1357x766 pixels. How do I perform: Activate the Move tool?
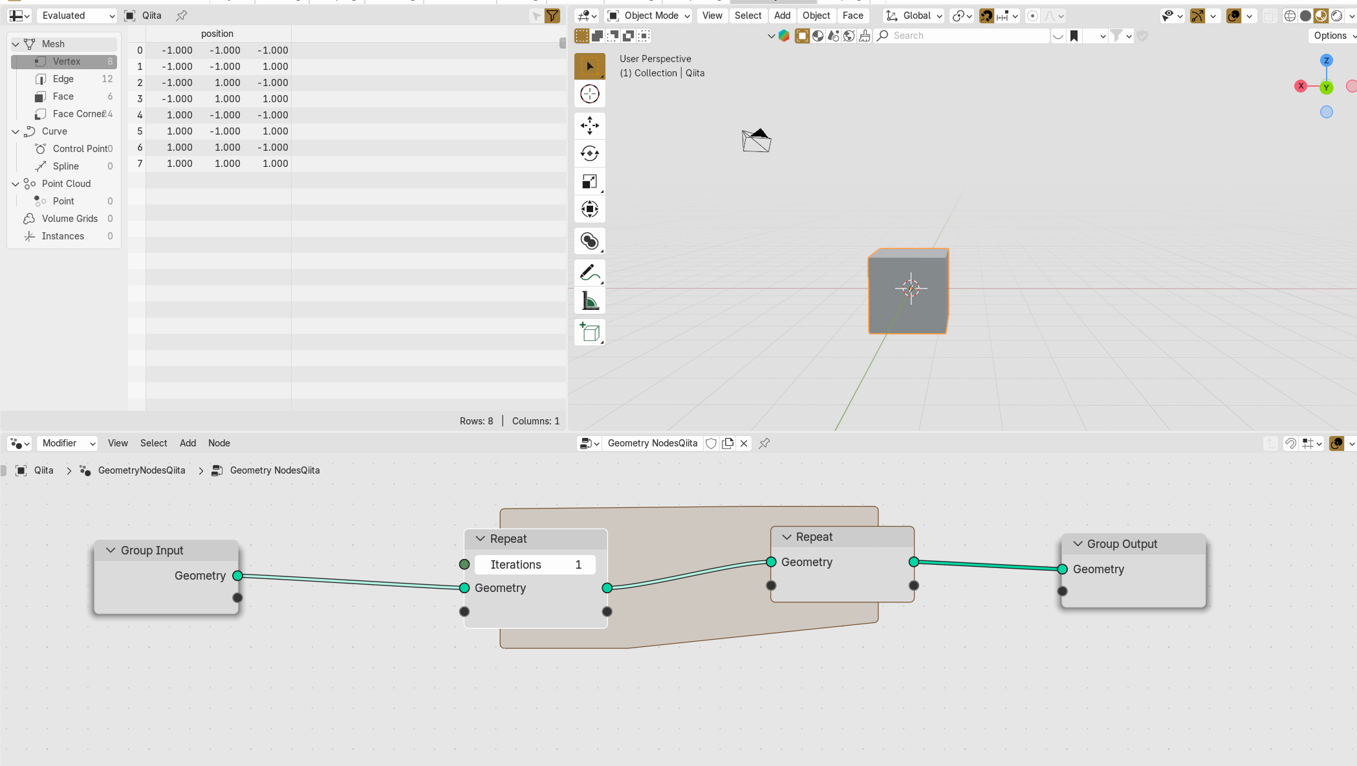coord(589,126)
